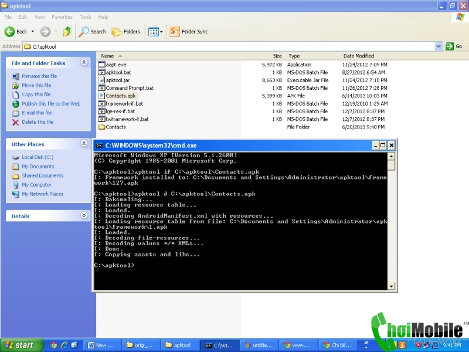Launch Folder Sync from toolbar

pyautogui.click(x=188, y=32)
